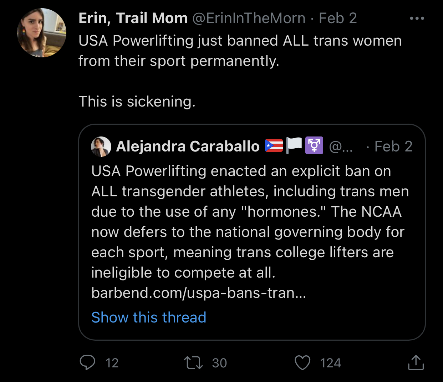Screen dimensions: 443x382
Task: Click the 'Alejandra Caraballo' name in quoted tweet
Action: click(188, 146)
